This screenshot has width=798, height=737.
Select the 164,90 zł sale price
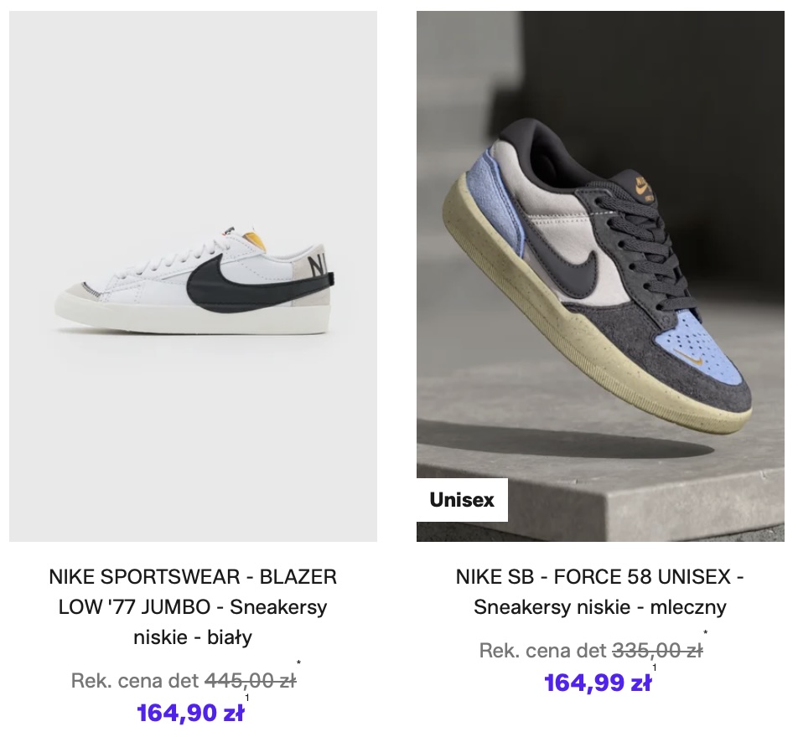[x=190, y=713]
